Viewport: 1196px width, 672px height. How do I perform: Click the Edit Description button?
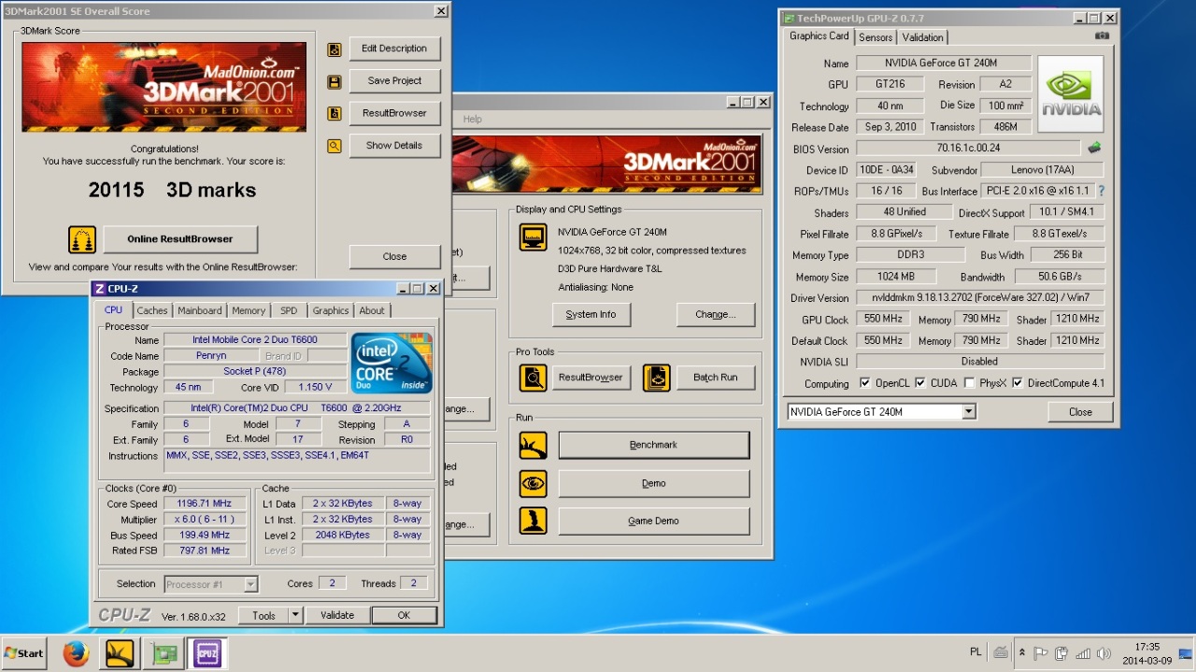(x=394, y=49)
